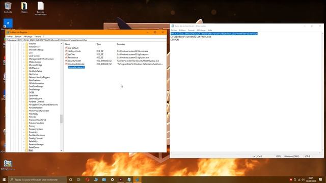
Task: Open the Opera browser taskbar icon
Action: click(x=87, y=179)
